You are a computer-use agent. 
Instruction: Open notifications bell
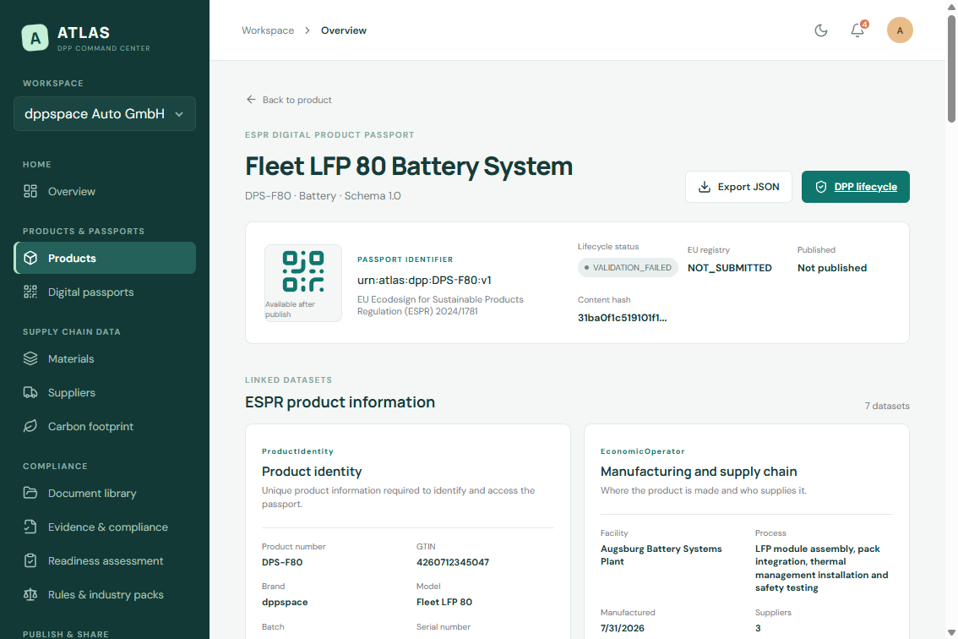[x=857, y=30]
